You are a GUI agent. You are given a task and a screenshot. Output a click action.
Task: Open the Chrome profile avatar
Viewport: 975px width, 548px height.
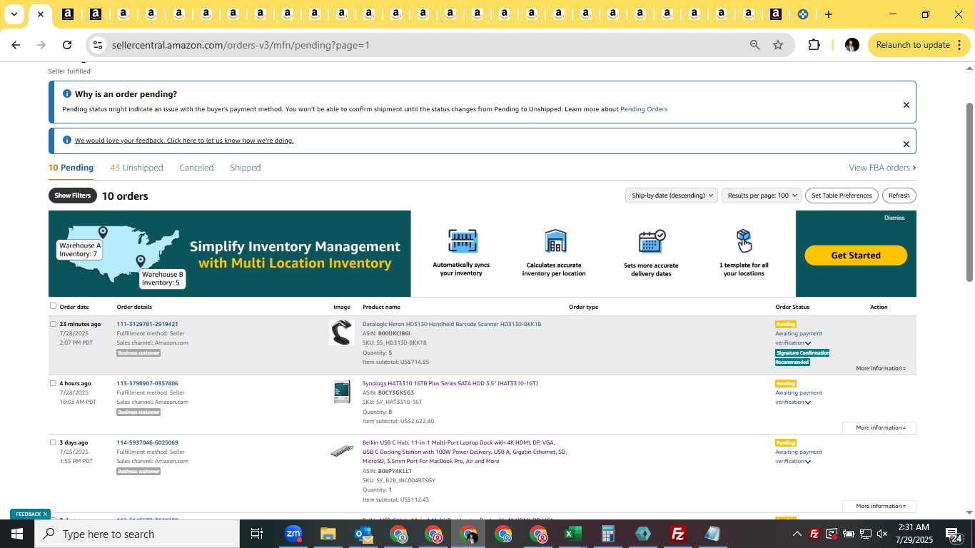pyautogui.click(x=852, y=45)
